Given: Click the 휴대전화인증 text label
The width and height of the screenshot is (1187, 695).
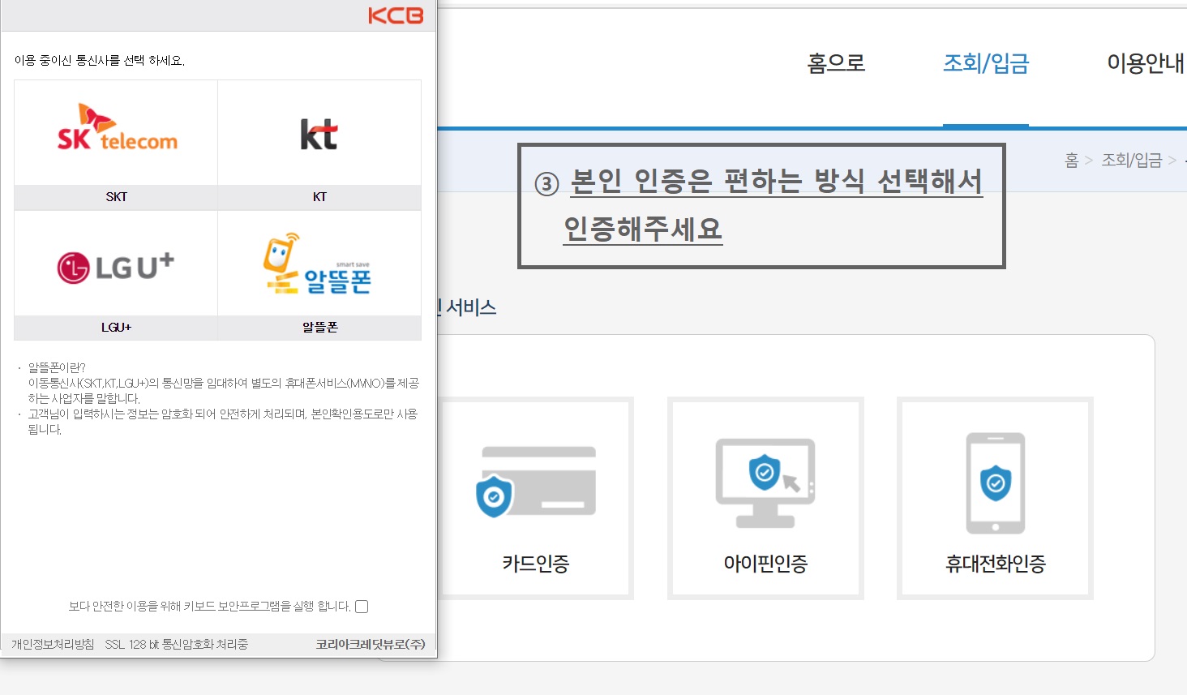Looking at the screenshot, I should click(996, 564).
